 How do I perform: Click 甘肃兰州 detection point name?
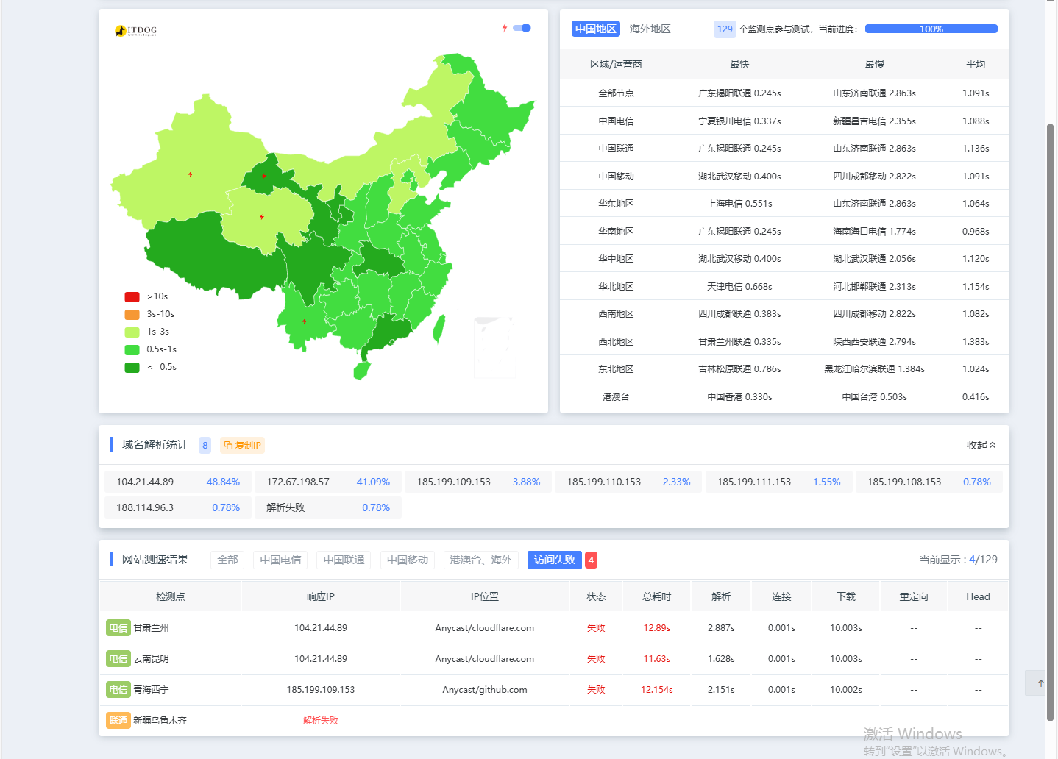(151, 628)
